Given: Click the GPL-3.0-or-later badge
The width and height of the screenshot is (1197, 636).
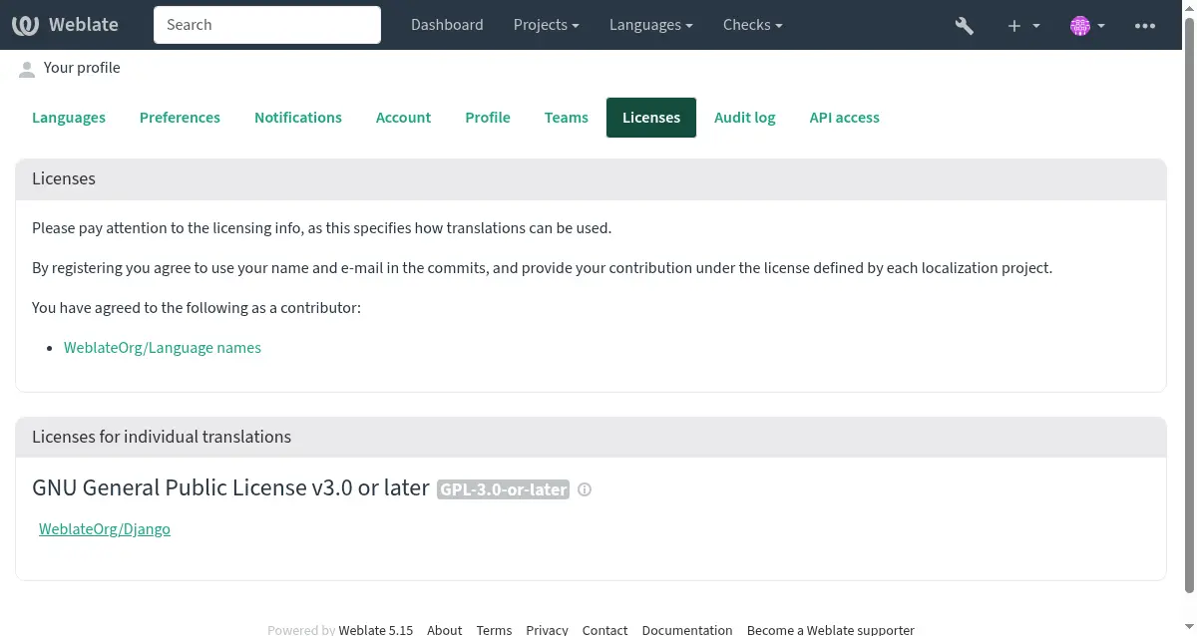Looking at the screenshot, I should coord(503,489).
